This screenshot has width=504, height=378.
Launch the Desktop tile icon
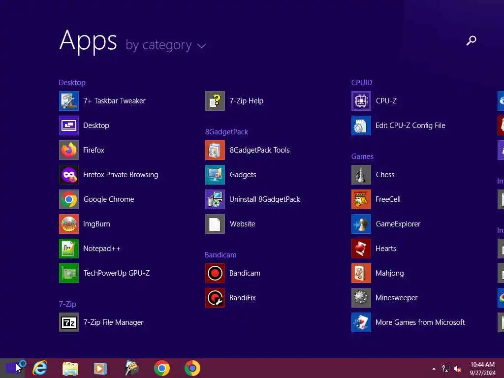(69, 126)
